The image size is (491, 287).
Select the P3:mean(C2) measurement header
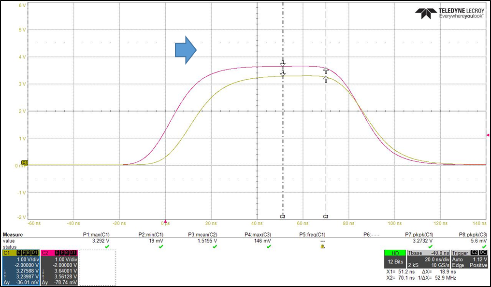click(202, 235)
